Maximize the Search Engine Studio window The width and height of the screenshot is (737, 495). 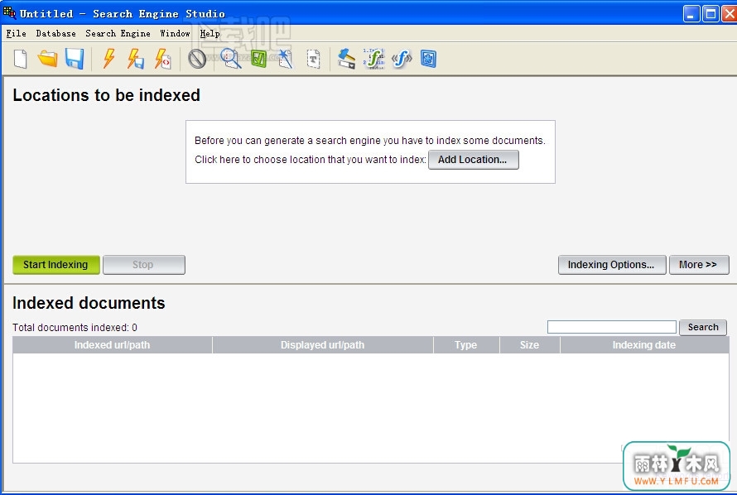(711, 14)
